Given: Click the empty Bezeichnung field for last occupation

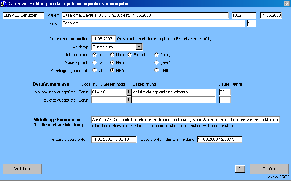Looking at the screenshot, I should click(174, 100).
